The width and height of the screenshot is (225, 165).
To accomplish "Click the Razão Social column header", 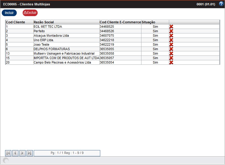I will pyautogui.click(x=44, y=22).
